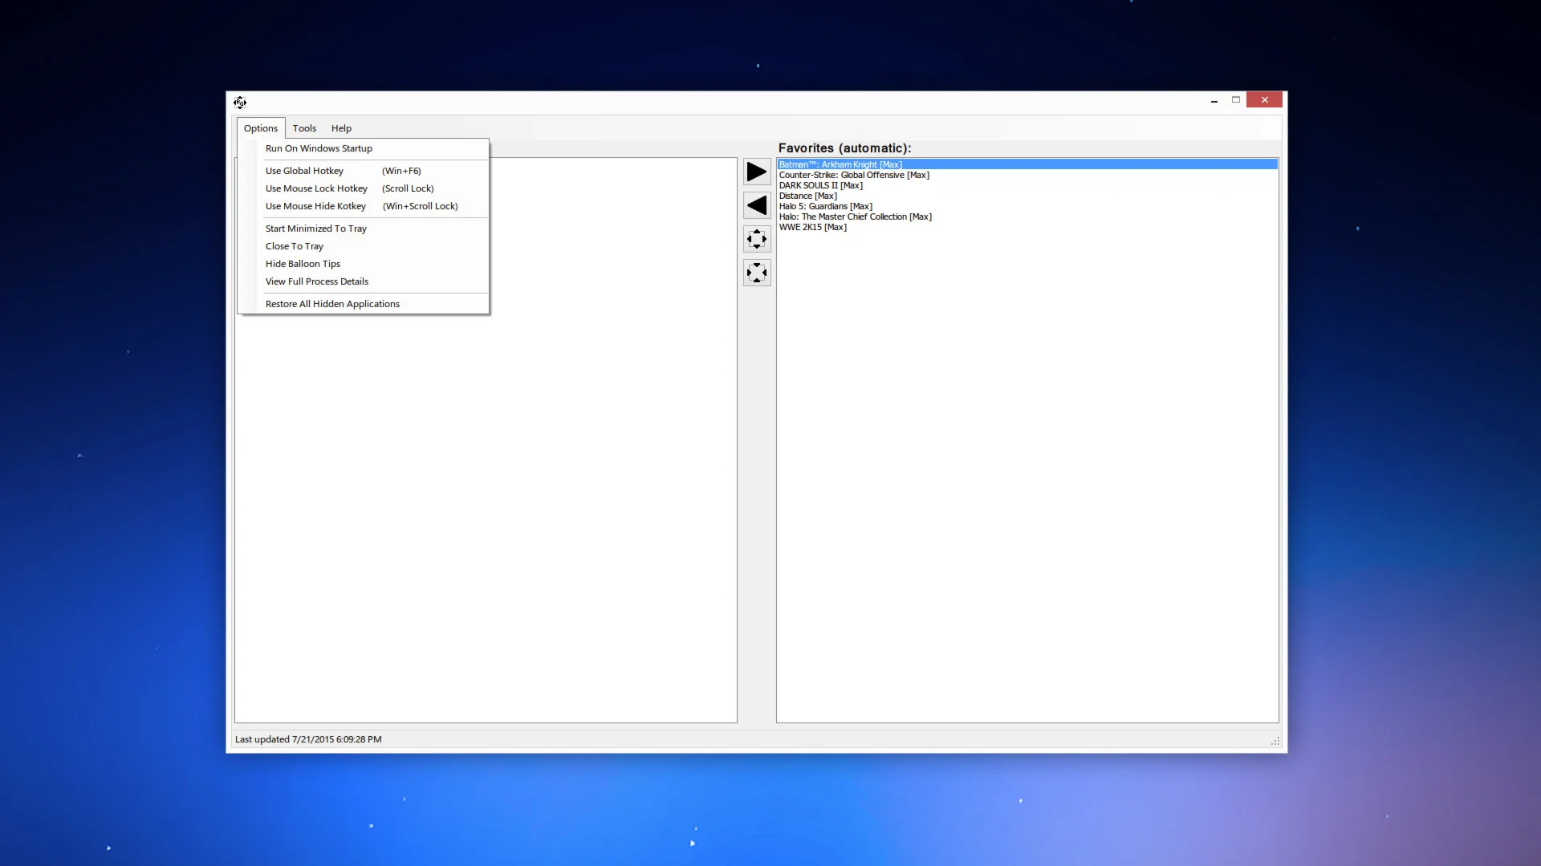The width and height of the screenshot is (1541, 866).
Task: Choose Restore All Hidden Applications
Action: (332, 304)
